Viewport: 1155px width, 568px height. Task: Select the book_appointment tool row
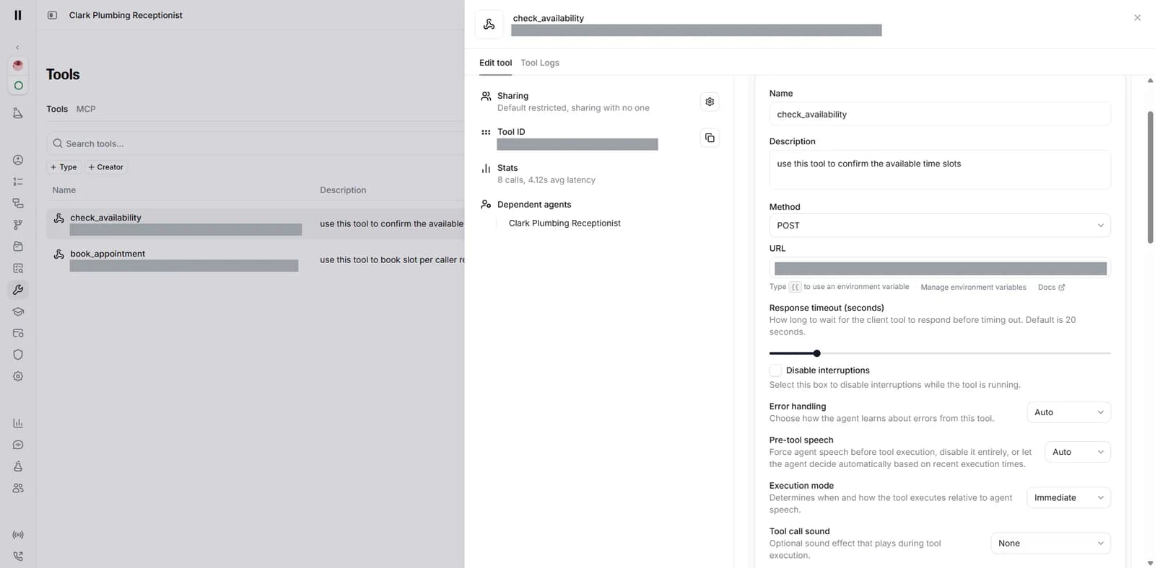256,259
